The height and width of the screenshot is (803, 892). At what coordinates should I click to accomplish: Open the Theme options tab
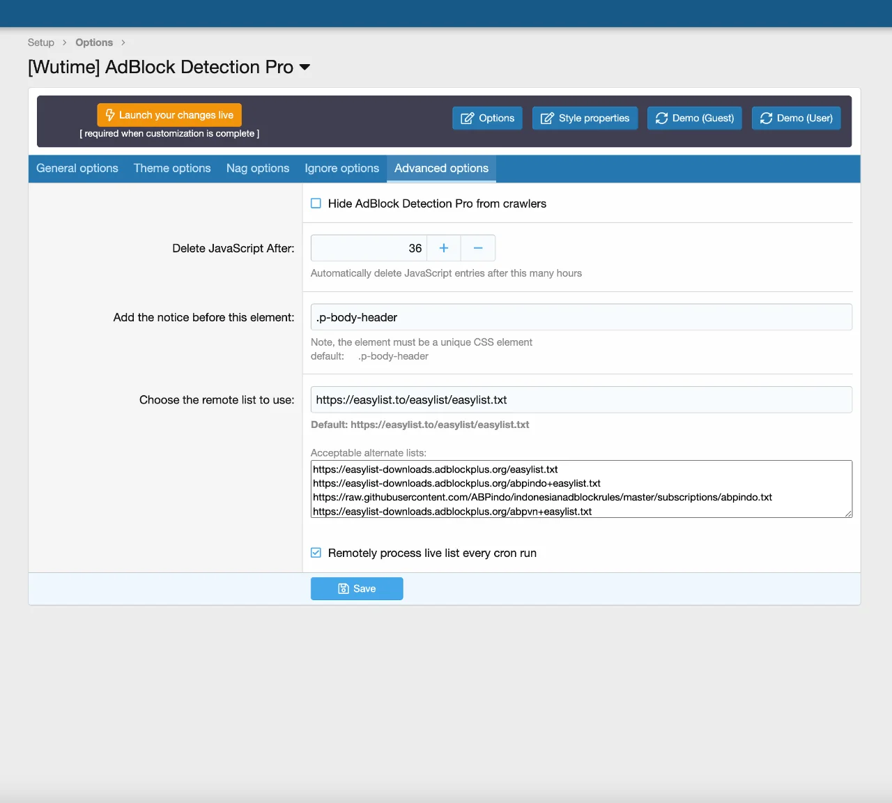click(172, 169)
